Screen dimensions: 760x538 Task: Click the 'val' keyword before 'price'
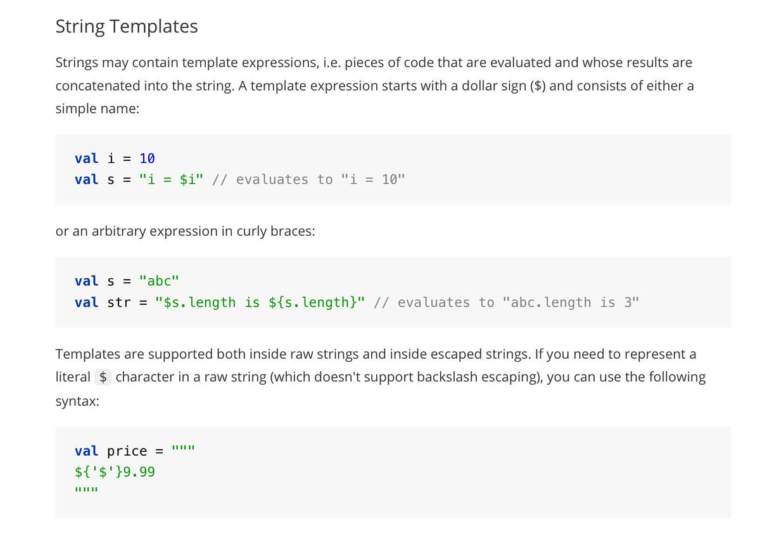[x=86, y=451]
